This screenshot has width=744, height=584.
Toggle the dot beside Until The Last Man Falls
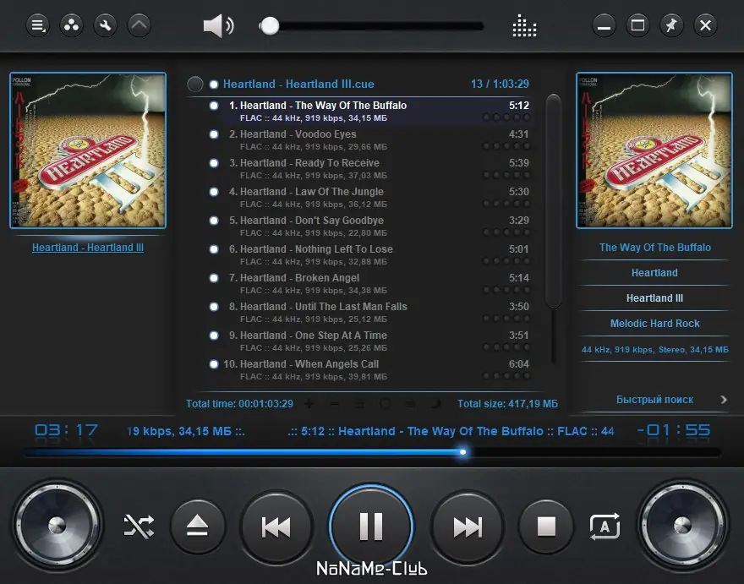[x=214, y=307]
